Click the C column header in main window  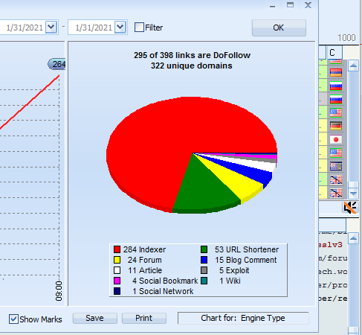[x=334, y=52]
